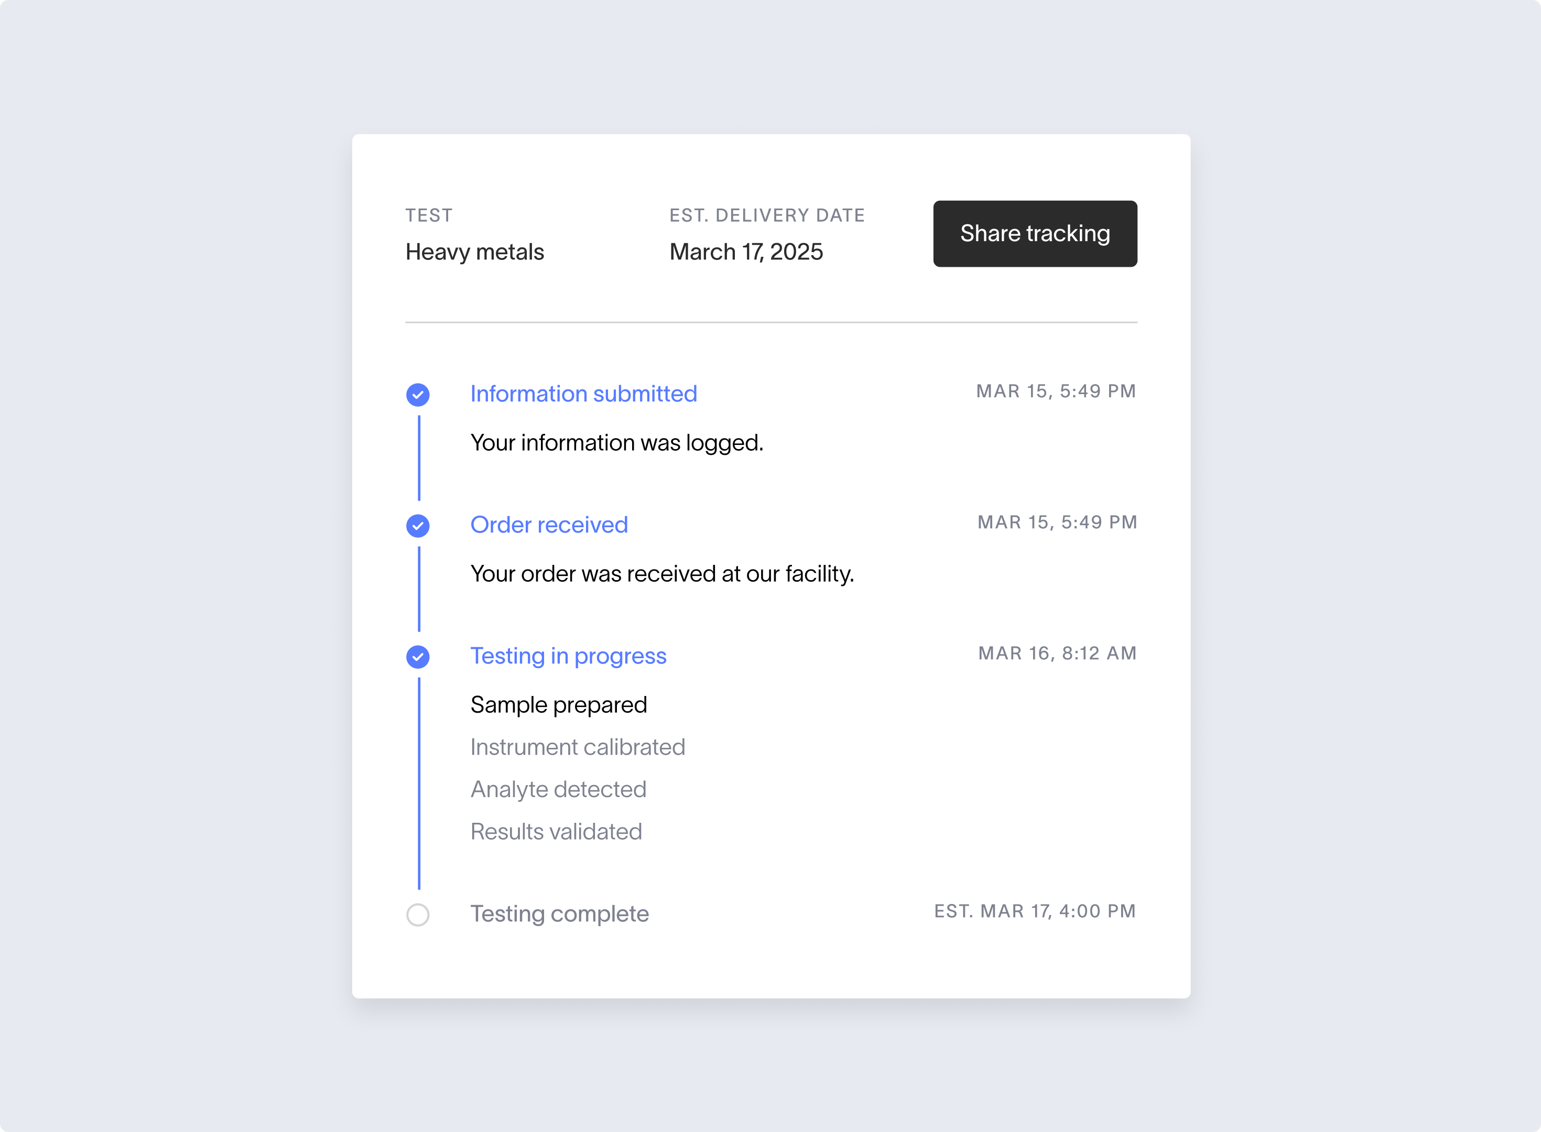Select the Information submitted checkmark icon
Viewport: 1541px width, 1132px height.
pos(418,395)
